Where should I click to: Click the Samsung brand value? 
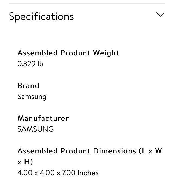coord(32,97)
